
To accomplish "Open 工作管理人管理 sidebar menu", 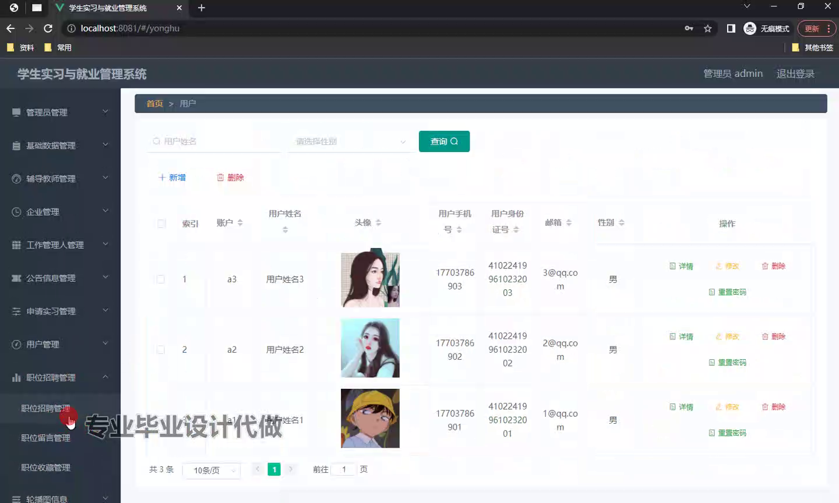I will pos(60,245).
